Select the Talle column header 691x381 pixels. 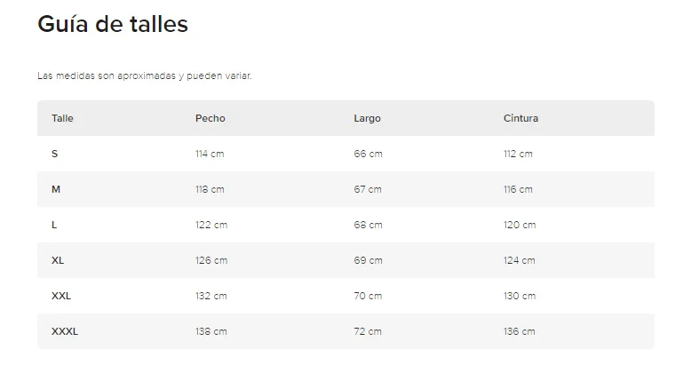pos(62,118)
